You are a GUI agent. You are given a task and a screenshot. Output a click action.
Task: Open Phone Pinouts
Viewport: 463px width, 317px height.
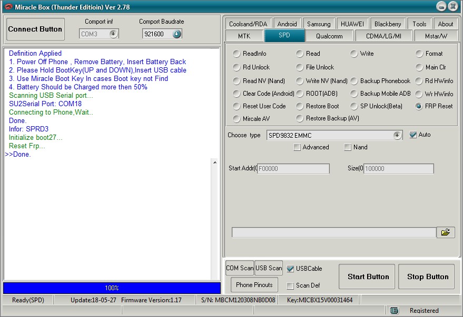coord(254,284)
